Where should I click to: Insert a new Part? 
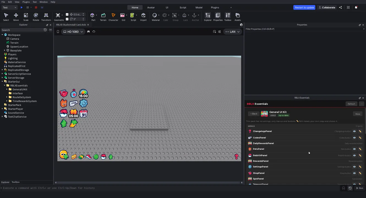[93, 17]
